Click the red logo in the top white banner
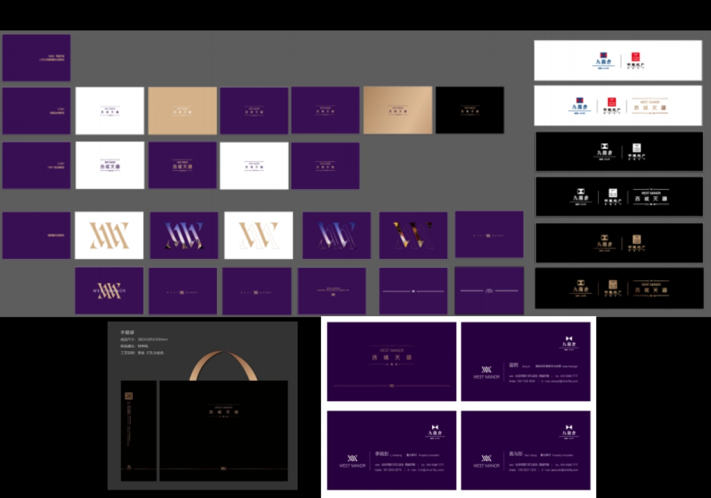 click(x=636, y=57)
